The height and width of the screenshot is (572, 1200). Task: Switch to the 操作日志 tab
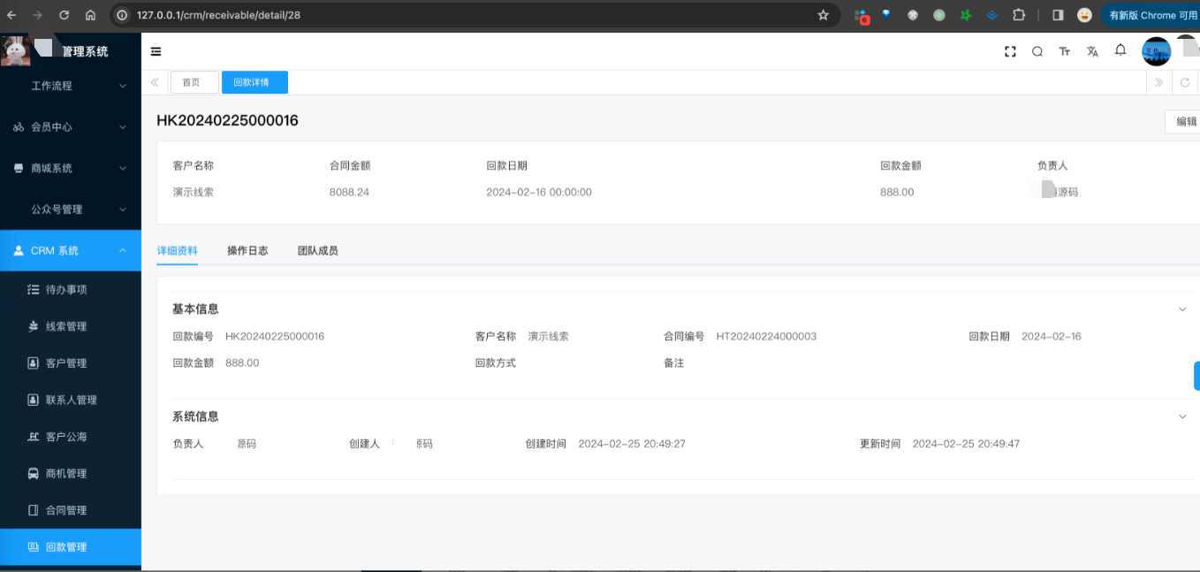click(x=247, y=251)
